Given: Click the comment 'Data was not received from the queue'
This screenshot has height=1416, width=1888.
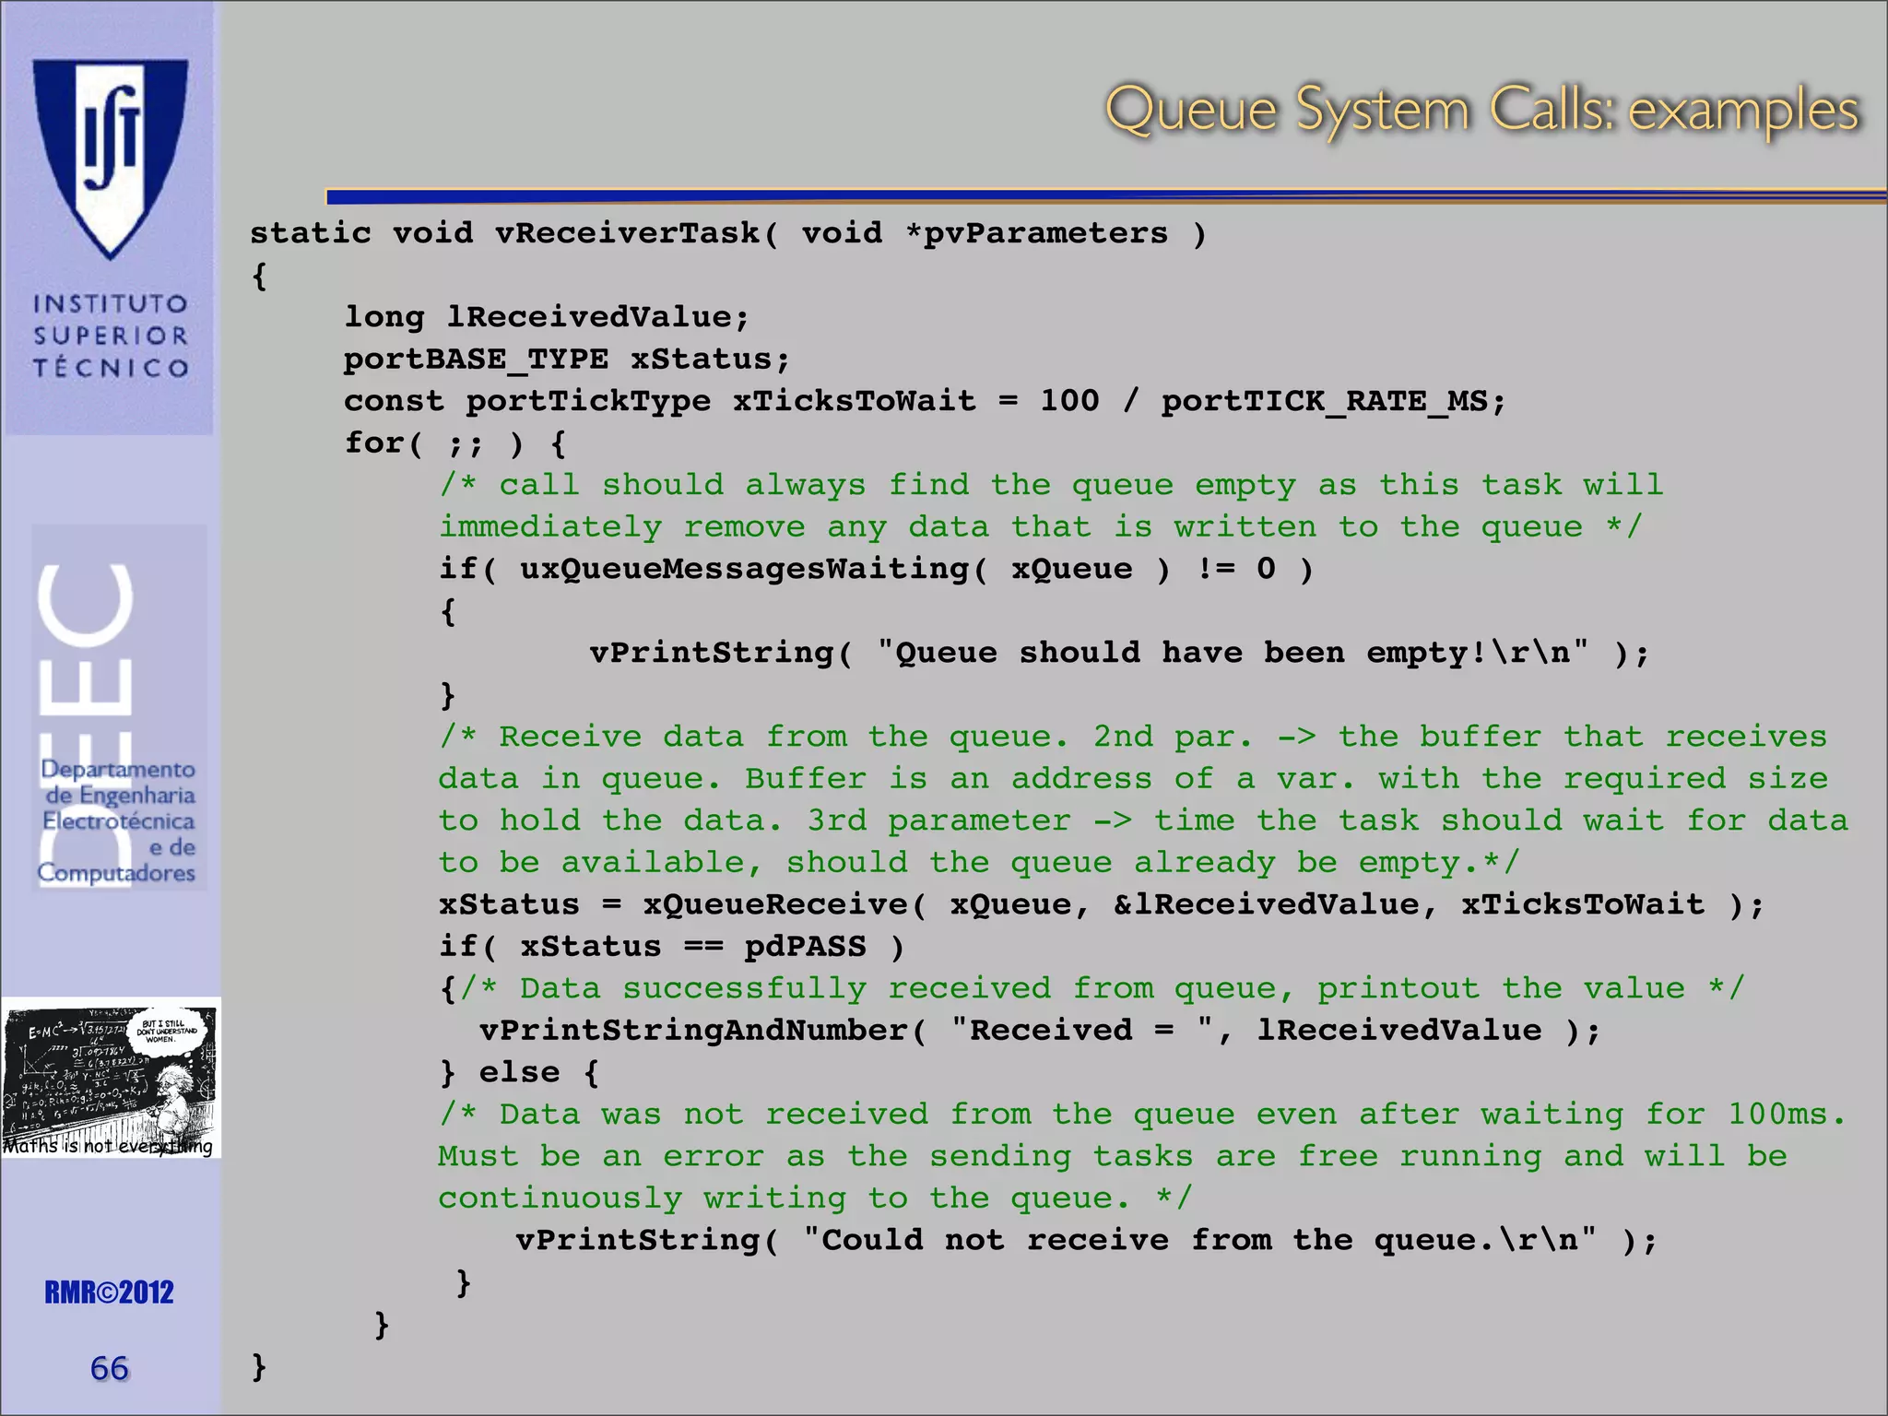Looking at the screenshot, I should (1143, 1115).
